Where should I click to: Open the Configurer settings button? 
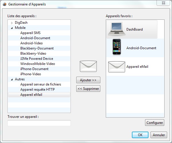pos(155,123)
